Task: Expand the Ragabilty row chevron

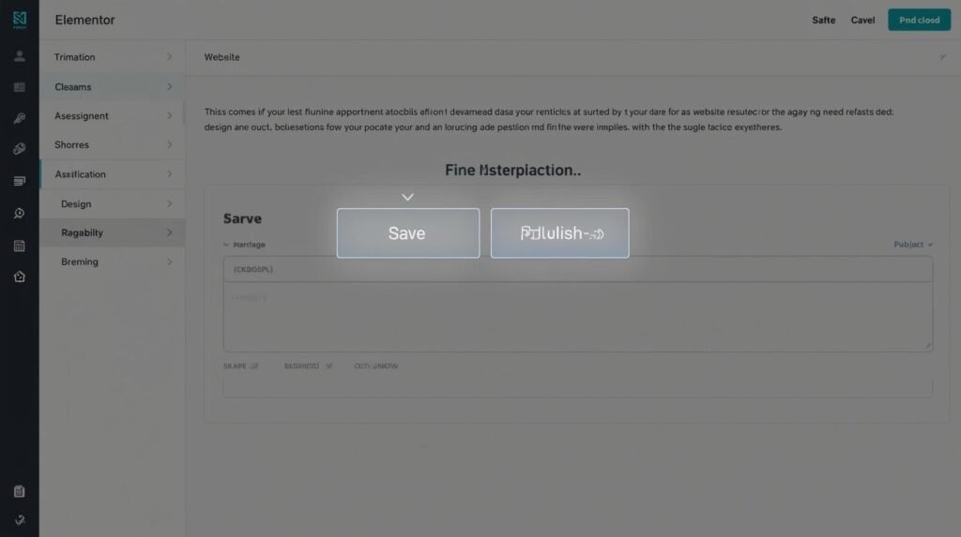Action: (x=169, y=232)
